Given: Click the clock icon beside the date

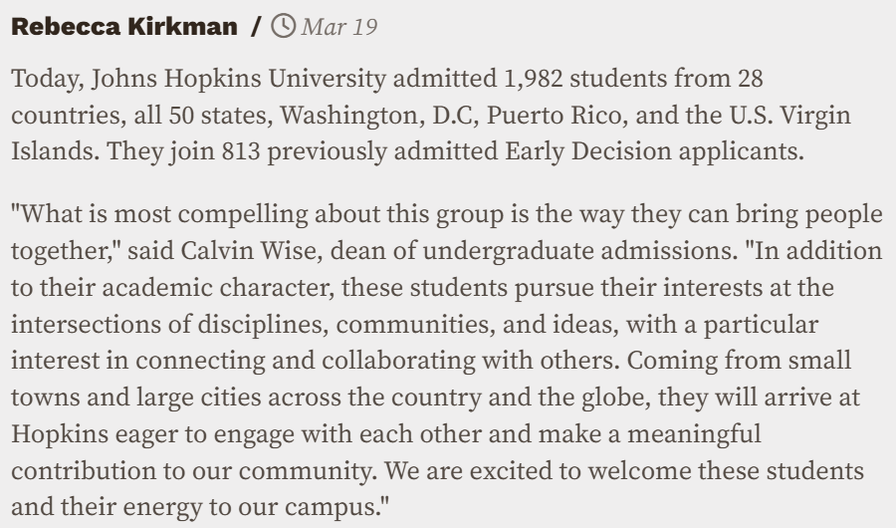Looking at the screenshot, I should [x=284, y=28].
